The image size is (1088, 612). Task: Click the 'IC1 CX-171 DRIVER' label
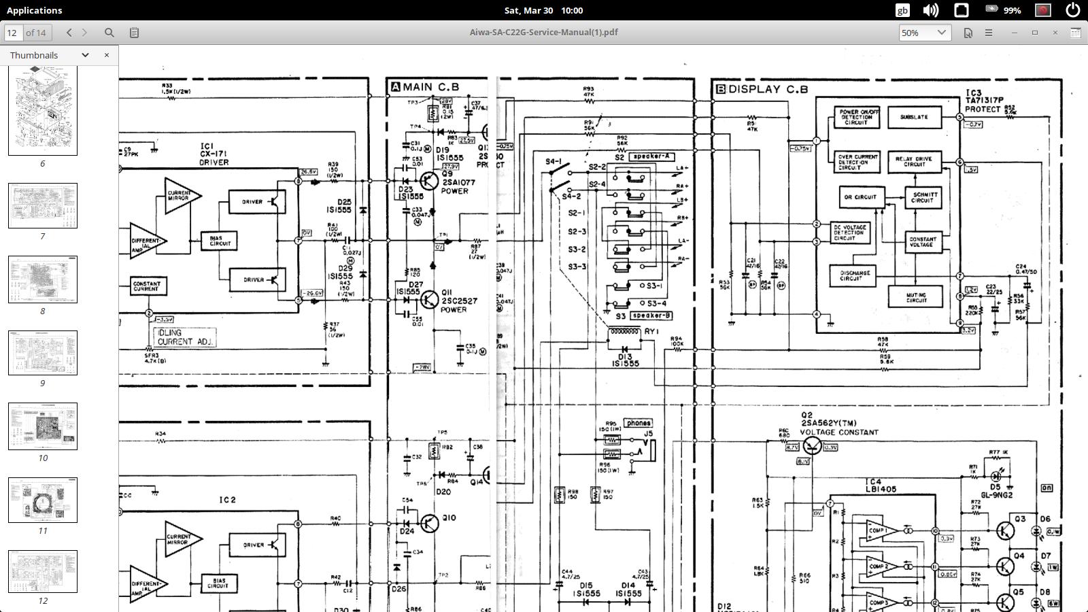tap(214, 154)
